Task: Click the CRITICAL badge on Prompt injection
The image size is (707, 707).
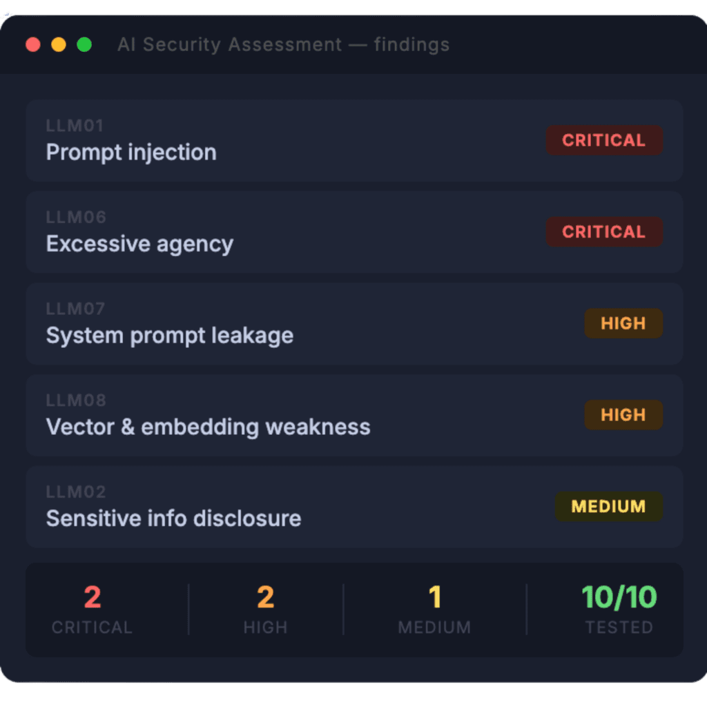Action: 604,140
